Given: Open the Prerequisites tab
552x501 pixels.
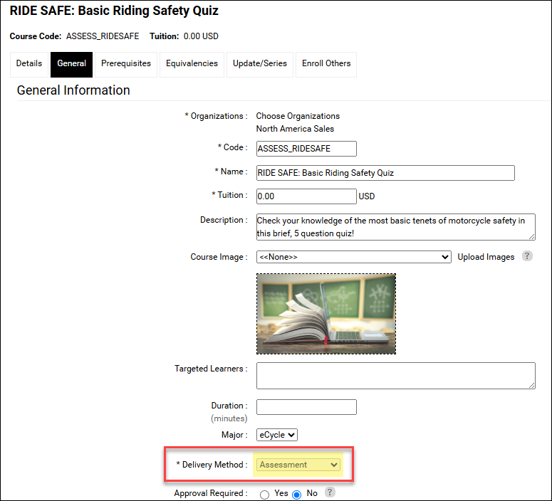Looking at the screenshot, I should 126,64.
